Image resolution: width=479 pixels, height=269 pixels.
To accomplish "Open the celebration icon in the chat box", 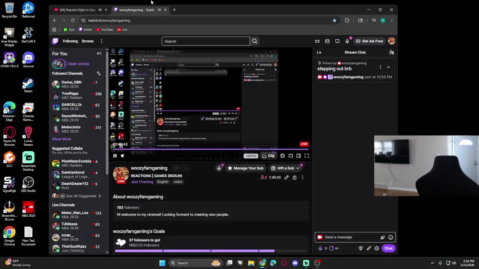I will tap(382, 237).
